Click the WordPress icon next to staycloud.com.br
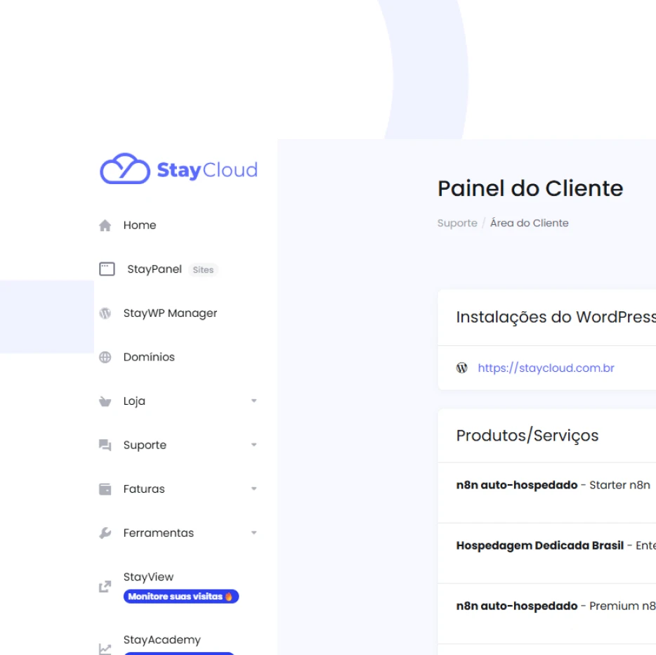Image resolution: width=656 pixels, height=655 pixels. tap(462, 368)
